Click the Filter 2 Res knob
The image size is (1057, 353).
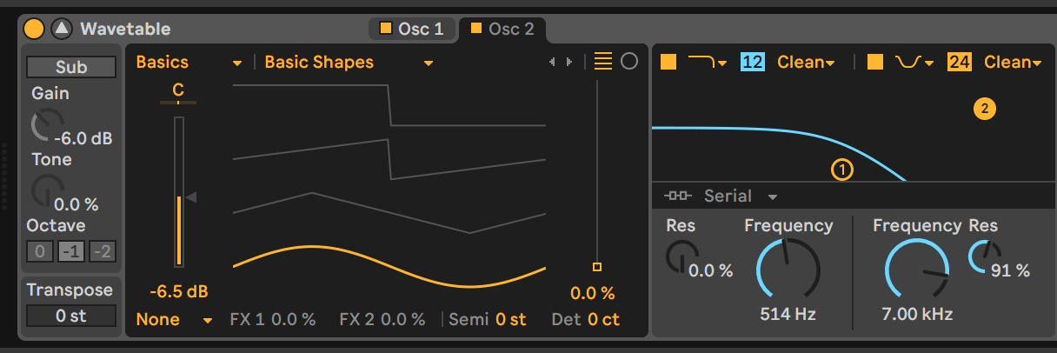[x=983, y=255]
